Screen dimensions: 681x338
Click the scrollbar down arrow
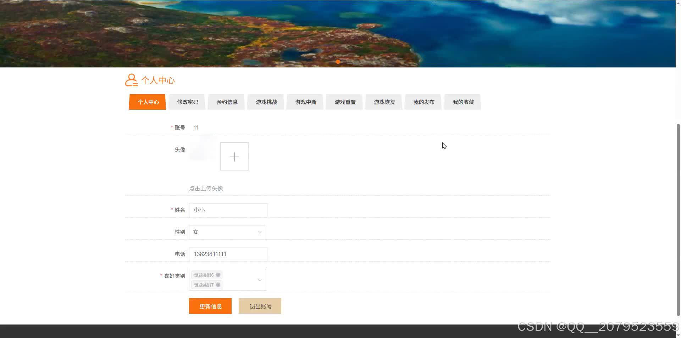point(678,334)
